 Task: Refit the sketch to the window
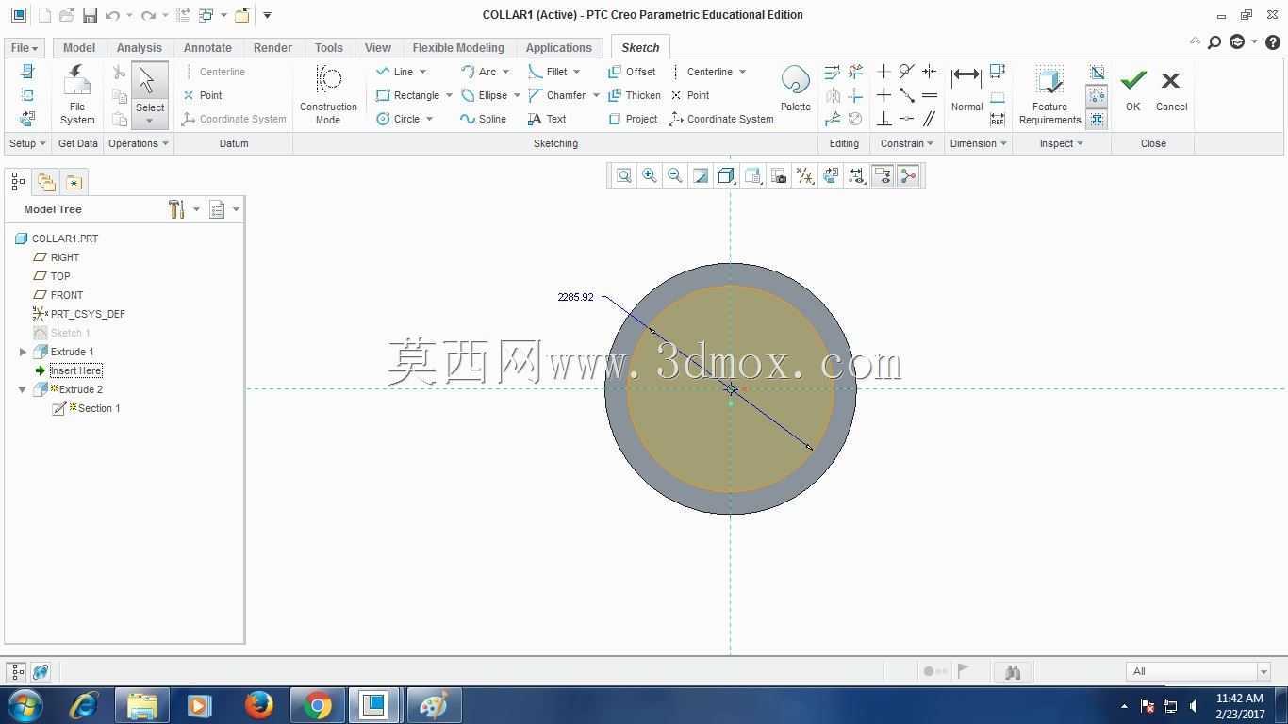pos(624,175)
